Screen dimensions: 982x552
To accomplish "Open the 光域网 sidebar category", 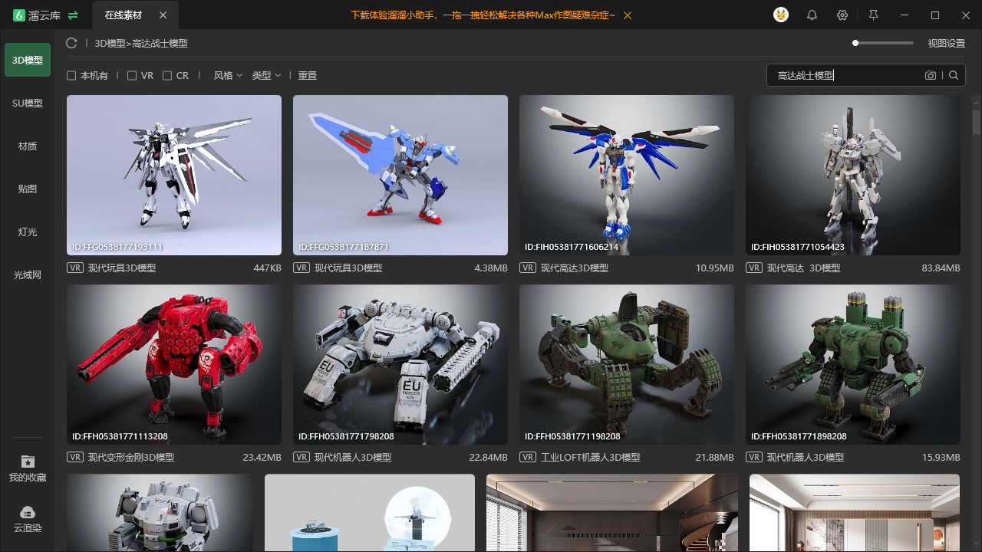I will (28, 274).
